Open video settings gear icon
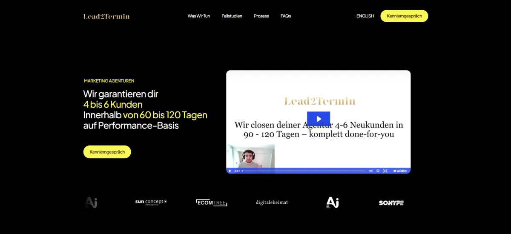 tap(378, 171)
